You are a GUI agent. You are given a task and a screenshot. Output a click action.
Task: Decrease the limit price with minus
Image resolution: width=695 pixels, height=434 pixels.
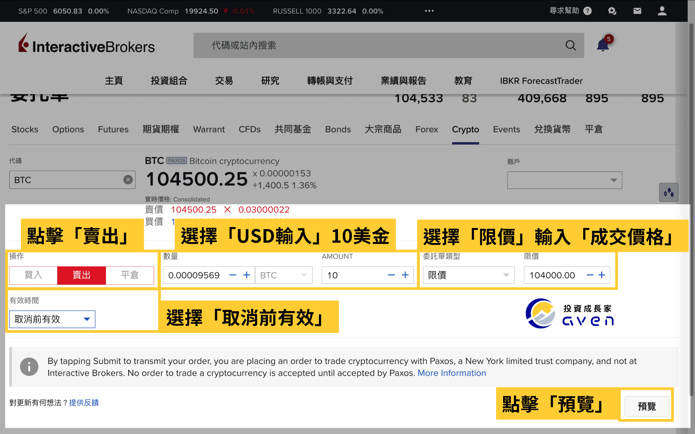pyautogui.click(x=590, y=275)
